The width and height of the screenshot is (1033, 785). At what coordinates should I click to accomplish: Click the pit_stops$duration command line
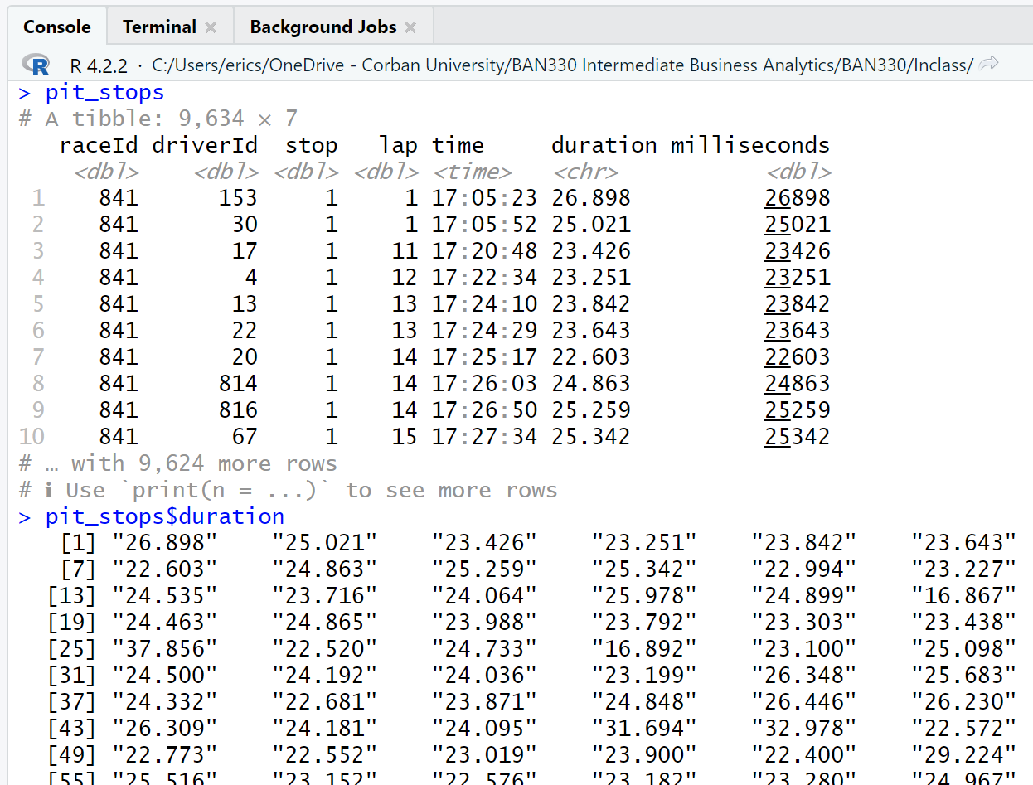pyautogui.click(x=164, y=516)
